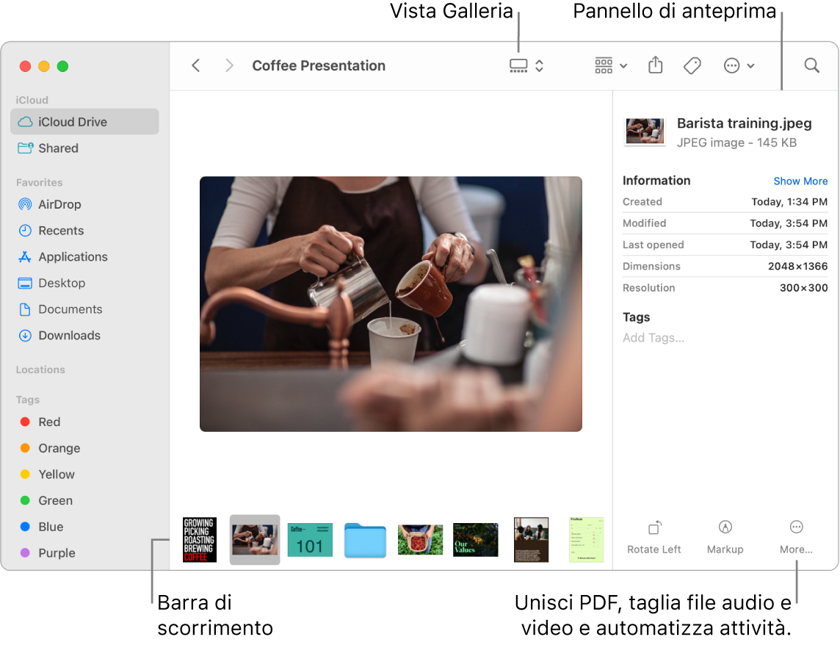The image size is (840, 645).
Task: Select the Red tag in the sidebar
Action: pos(49,422)
